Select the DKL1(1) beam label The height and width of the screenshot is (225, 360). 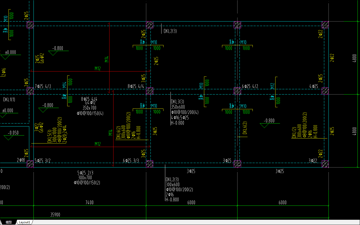coord(9,99)
